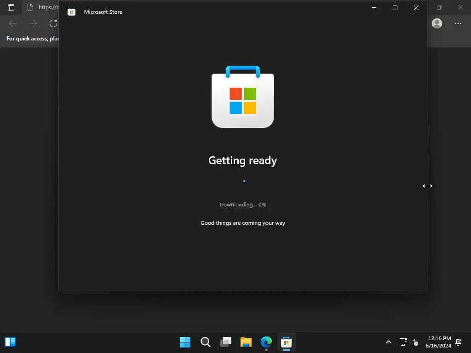The width and height of the screenshot is (471, 353).
Task: Click the Edge window restore button
Action: [439, 7]
